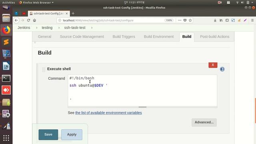Viewport: 256px width, 144px height.
Task: Click inside the Command text area
Action: pos(142,91)
